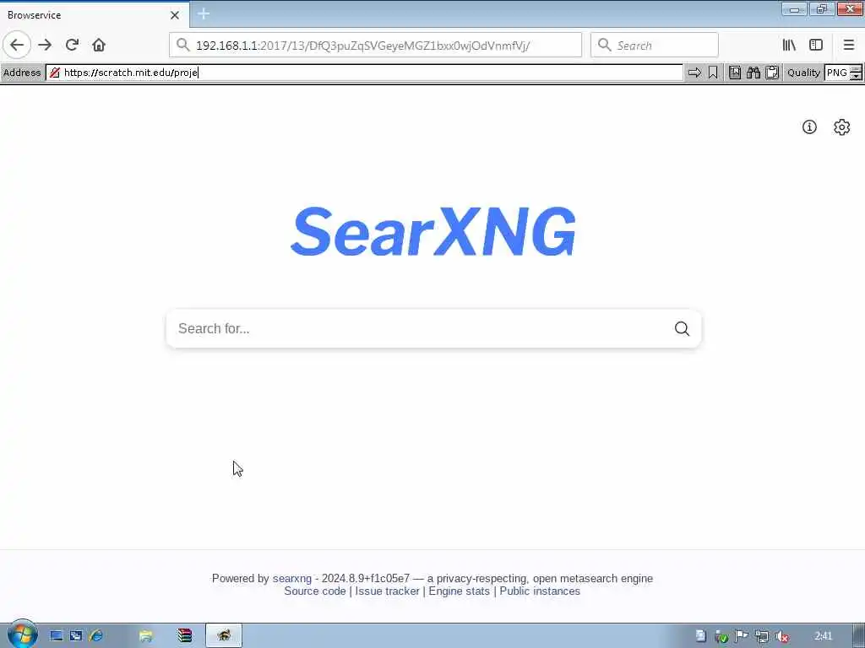This screenshot has height=648, width=865.
Task: Click the active browser taskbar button
Action: (x=223, y=636)
